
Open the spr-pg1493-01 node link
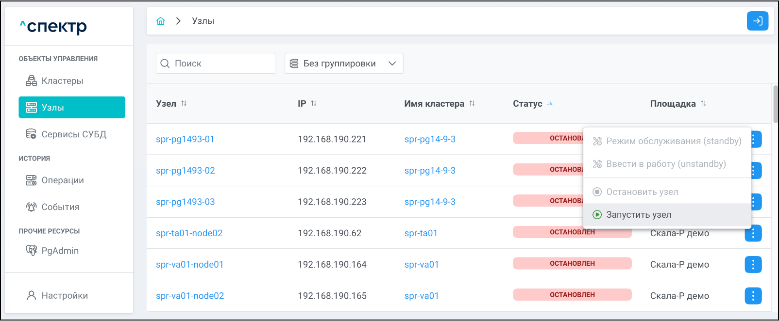pos(185,139)
